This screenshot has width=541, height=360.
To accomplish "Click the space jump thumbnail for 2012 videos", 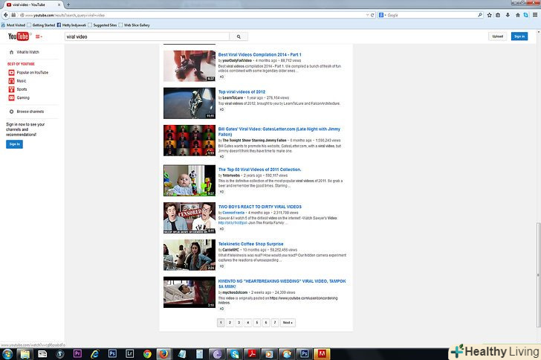I will pos(189,103).
